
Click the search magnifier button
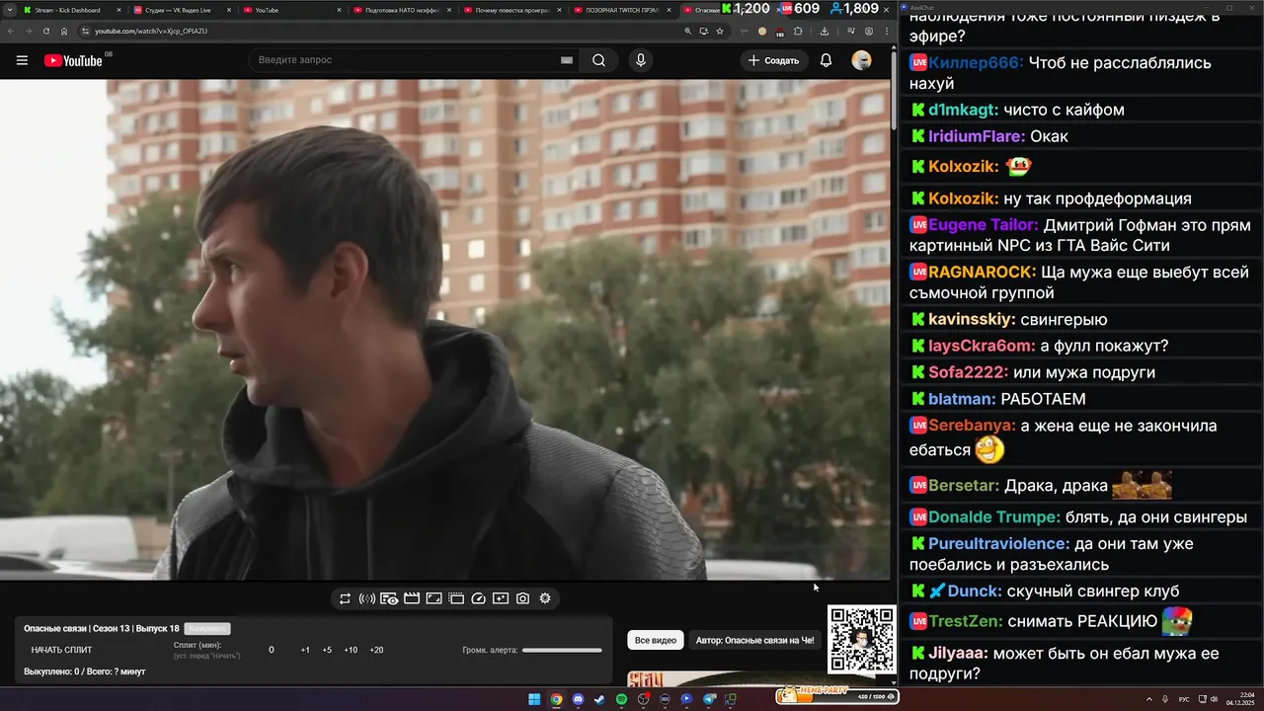(599, 60)
